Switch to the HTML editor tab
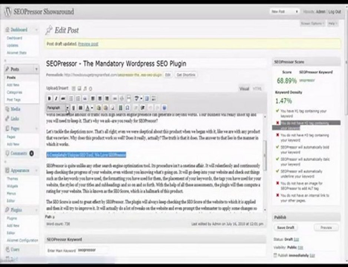This screenshot has height=267, width=348. click(x=257, y=89)
